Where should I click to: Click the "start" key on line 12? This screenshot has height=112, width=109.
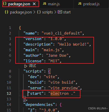click(36, 94)
